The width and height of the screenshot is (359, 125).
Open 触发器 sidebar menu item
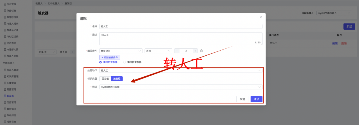(10, 96)
